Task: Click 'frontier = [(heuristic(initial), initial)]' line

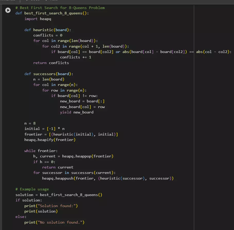Action: (71, 134)
